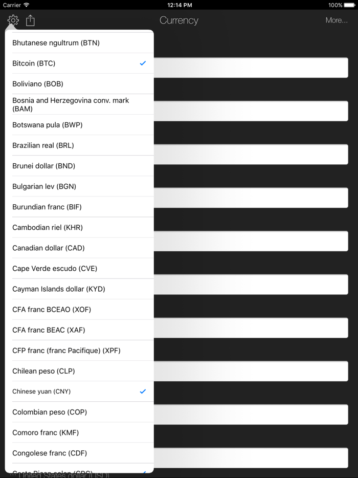This screenshot has width=358, height=478.
Task: Open More... options
Action: (337, 20)
